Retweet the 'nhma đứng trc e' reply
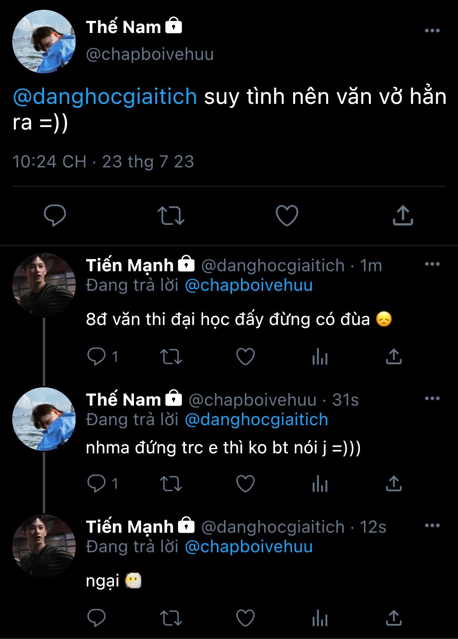458x639 pixels. point(171,484)
